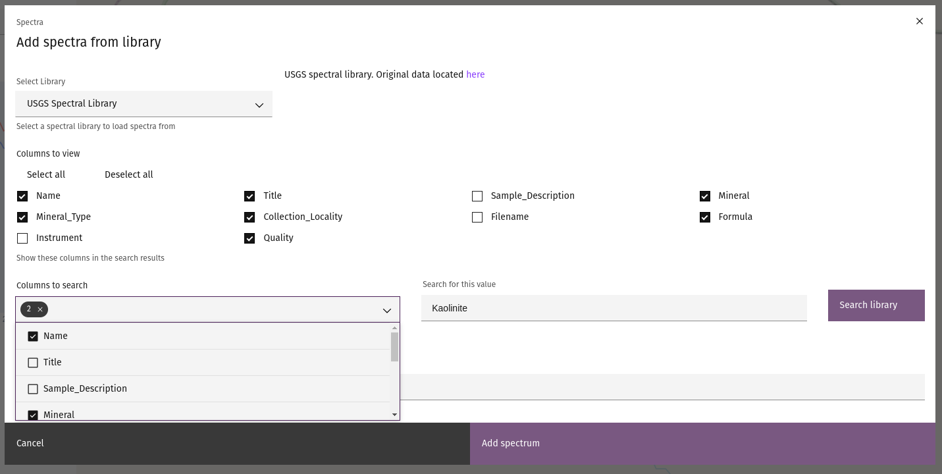Select Title in the search columns list
The image size is (942, 474).
(33, 363)
